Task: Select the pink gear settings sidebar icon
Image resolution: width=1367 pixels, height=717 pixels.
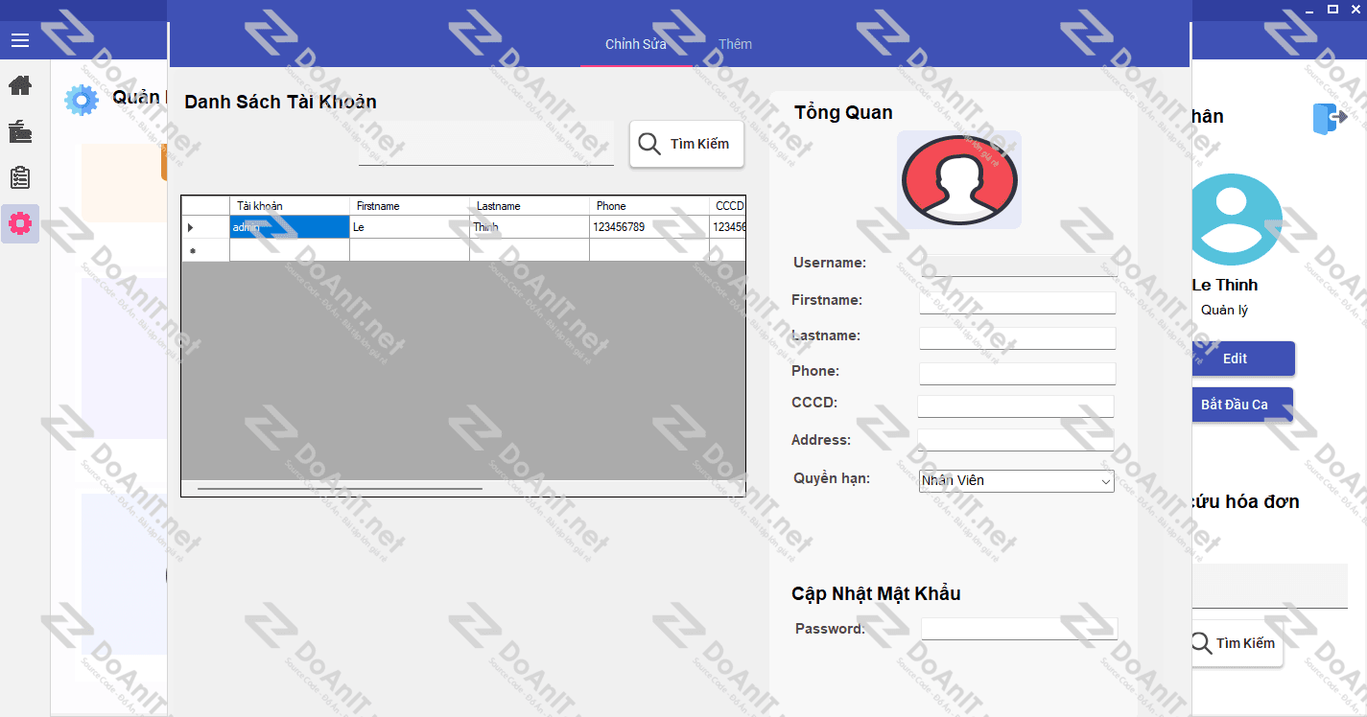Action: coord(20,223)
